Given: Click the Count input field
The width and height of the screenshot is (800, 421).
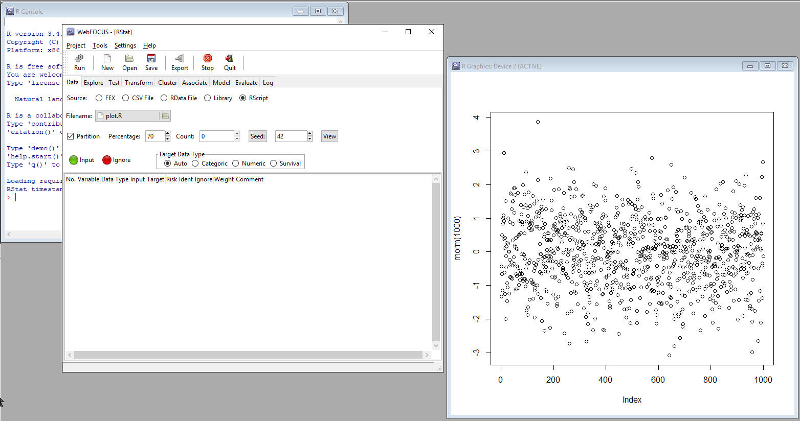Looking at the screenshot, I should (x=217, y=136).
